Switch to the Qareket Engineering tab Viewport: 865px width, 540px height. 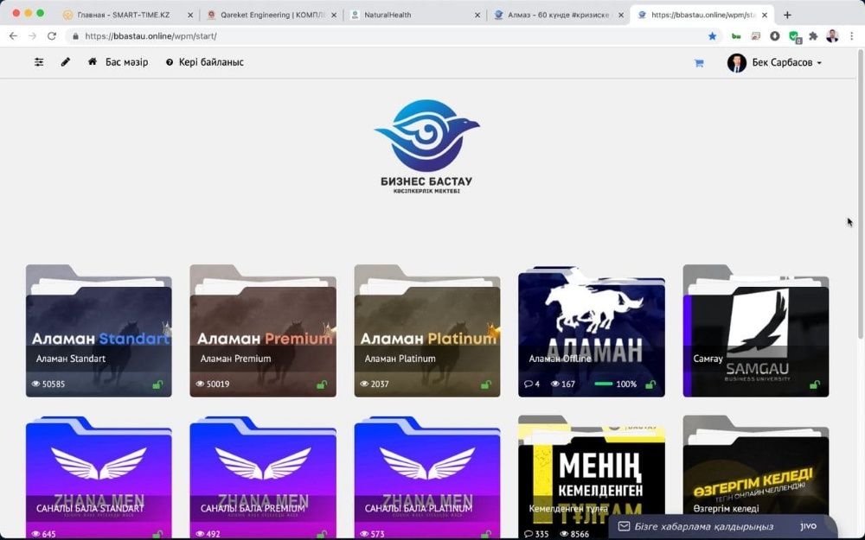(x=272, y=15)
